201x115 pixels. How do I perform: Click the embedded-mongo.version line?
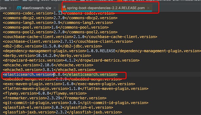(62, 79)
